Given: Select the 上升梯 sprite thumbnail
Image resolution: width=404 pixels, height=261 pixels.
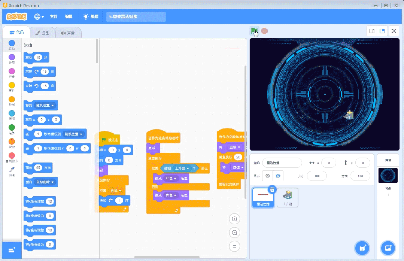Looking at the screenshot, I should click(287, 197).
